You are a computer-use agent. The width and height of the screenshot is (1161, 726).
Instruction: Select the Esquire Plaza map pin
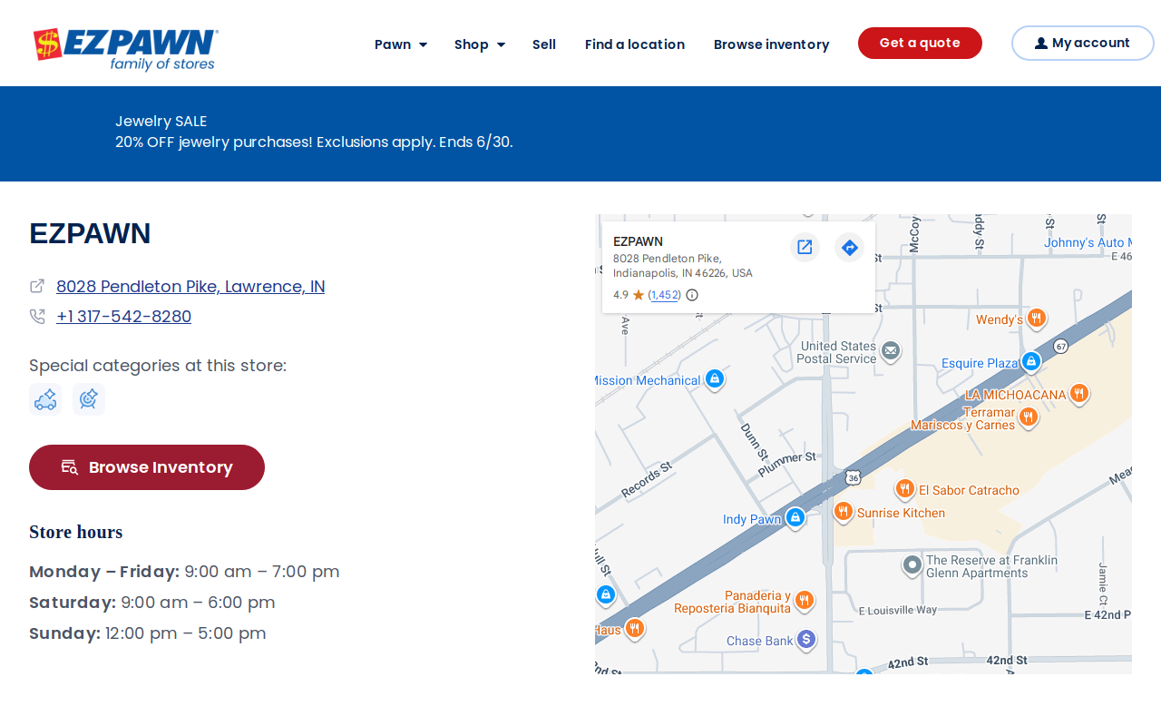[1030, 361]
